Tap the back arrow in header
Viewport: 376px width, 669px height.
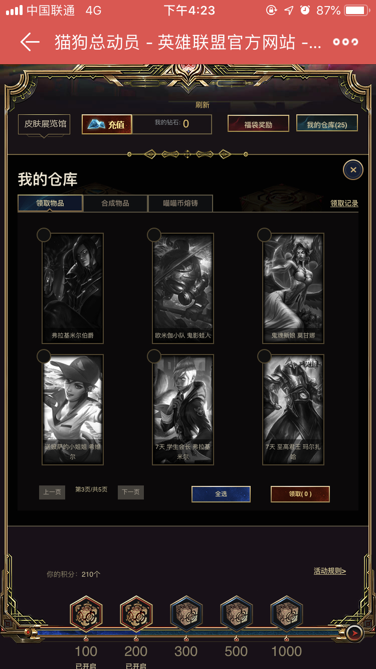pos(30,42)
